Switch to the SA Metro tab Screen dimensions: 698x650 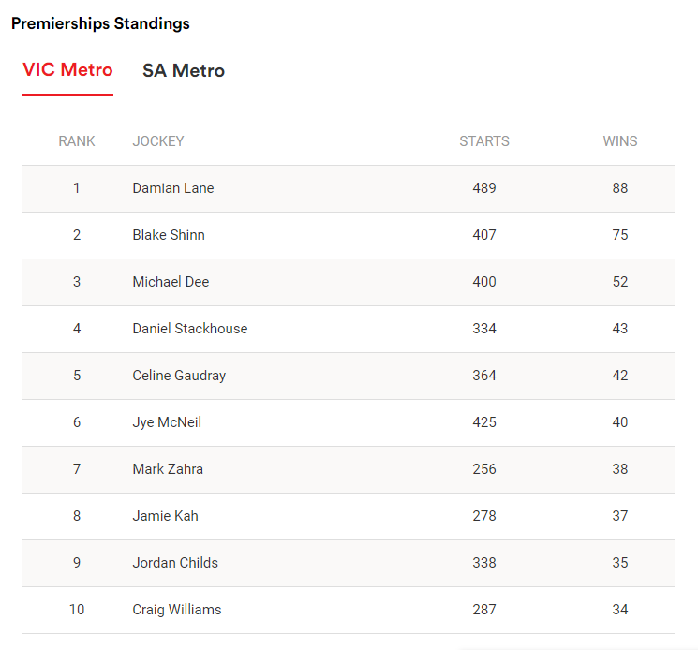(x=184, y=71)
